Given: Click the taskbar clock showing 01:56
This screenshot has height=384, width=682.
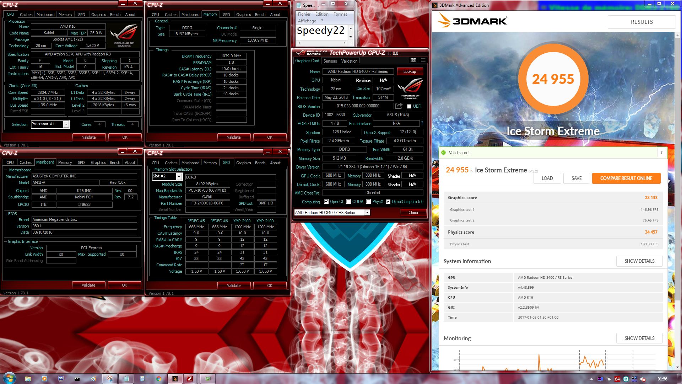Looking at the screenshot, I should [x=662, y=379].
